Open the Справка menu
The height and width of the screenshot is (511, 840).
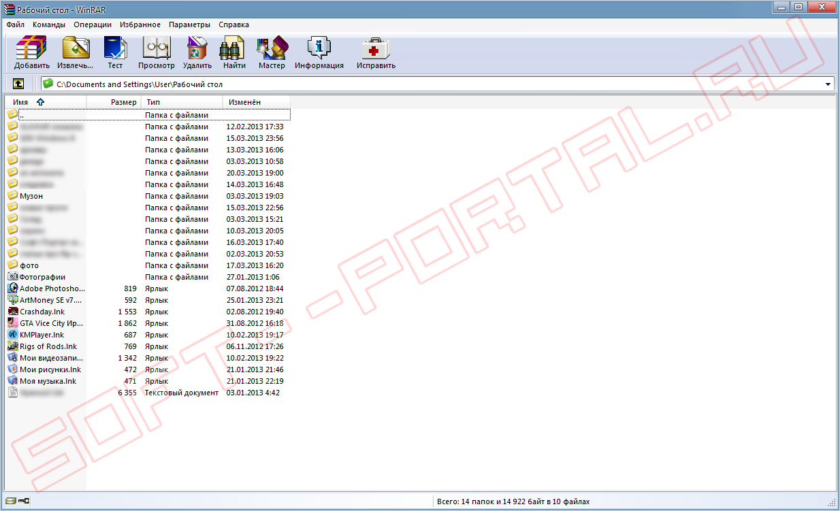233,24
